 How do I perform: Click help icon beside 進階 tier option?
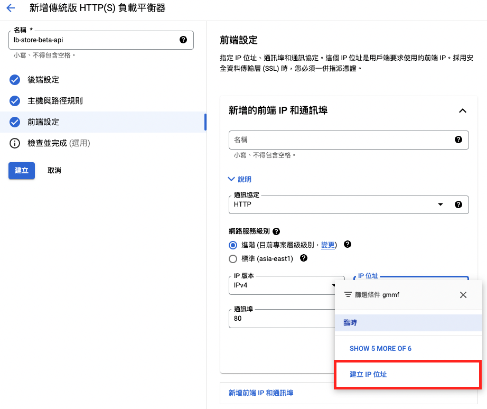[x=348, y=244]
